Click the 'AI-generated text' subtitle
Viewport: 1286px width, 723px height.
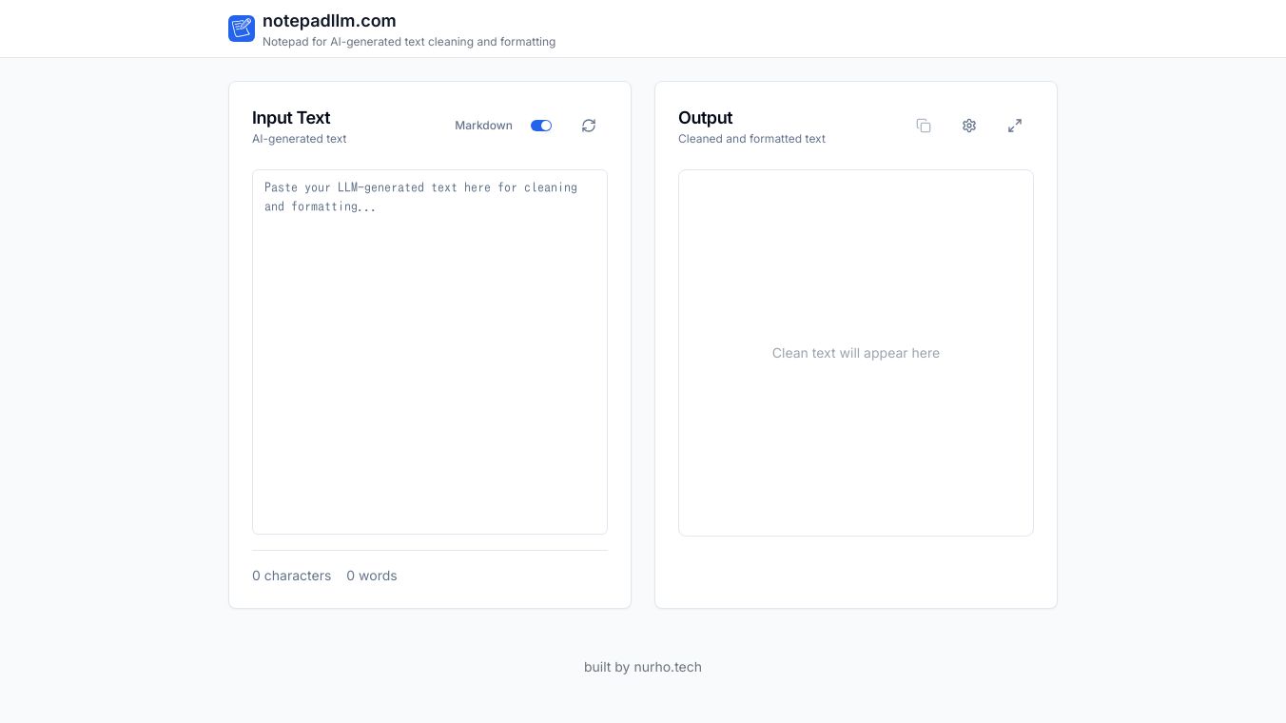click(x=299, y=139)
